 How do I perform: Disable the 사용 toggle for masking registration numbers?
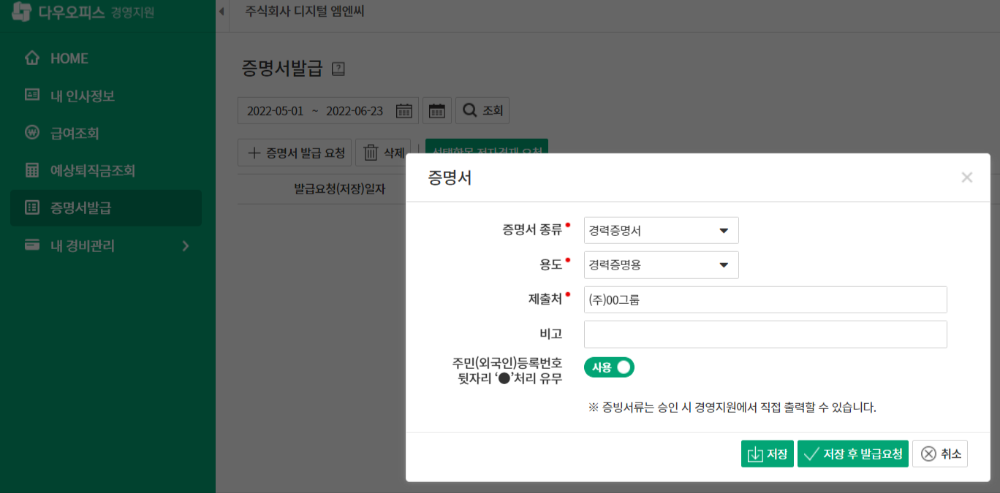click(x=609, y=367)
